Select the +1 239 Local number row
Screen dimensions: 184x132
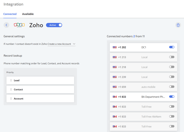143,77
